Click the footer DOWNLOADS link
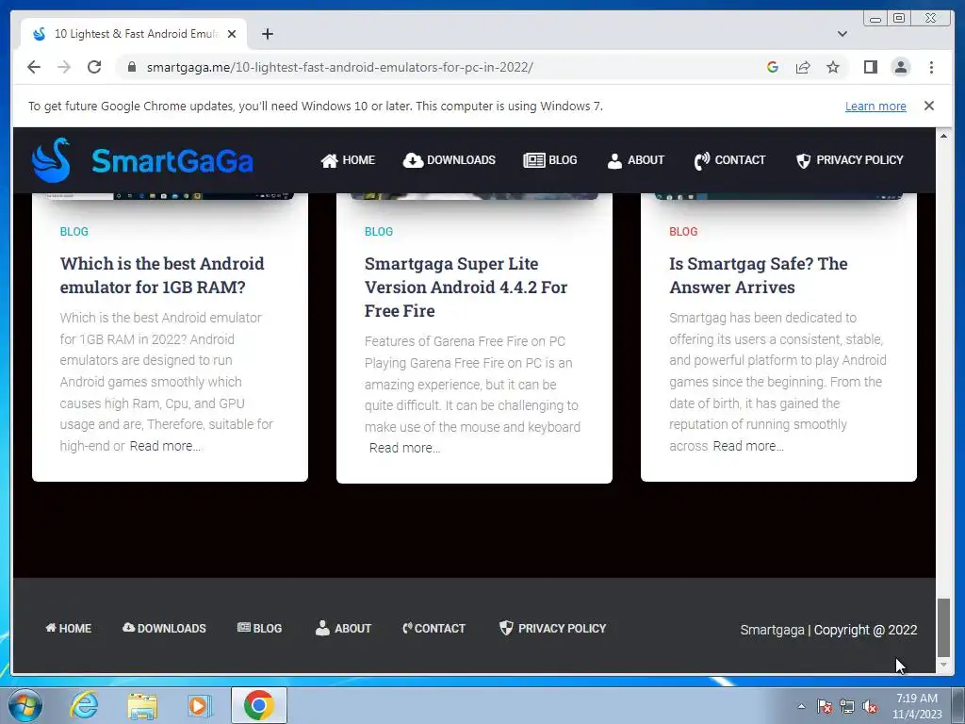Viewport: 965px width, 724px height. (x=164, y=628)
